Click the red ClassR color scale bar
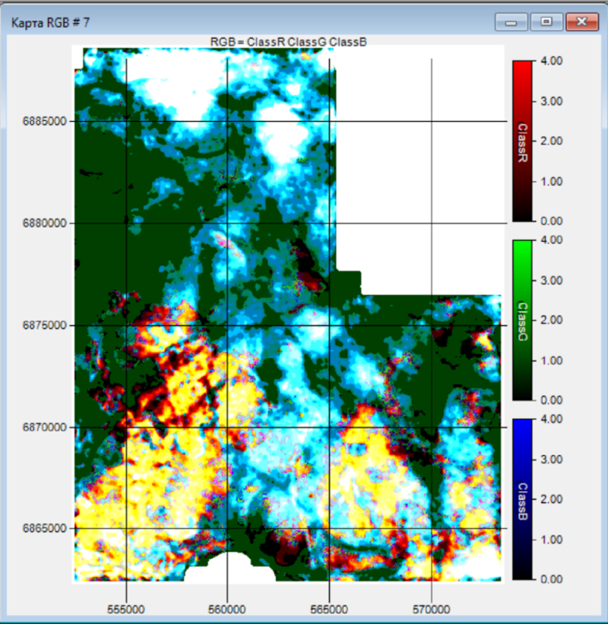This screenshot has width=608, height=624. pyautogui.click(x=522, y=141)
